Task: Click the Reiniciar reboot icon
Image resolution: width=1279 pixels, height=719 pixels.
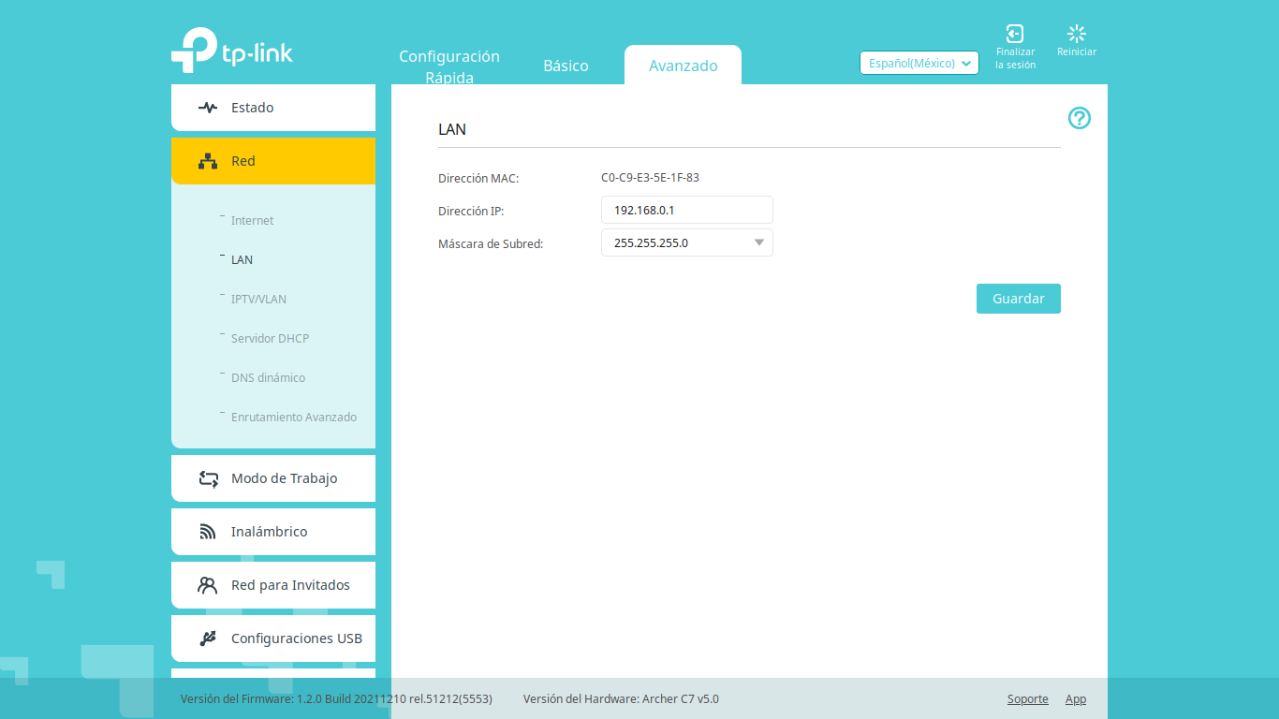Action: click(1077, 34)
